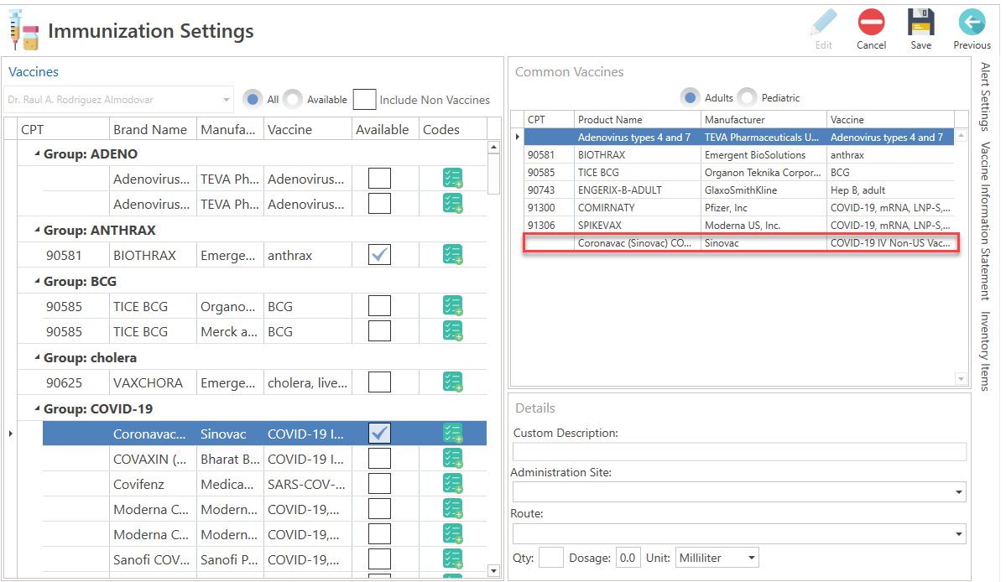
Task: Select the ENGERIX-B-ADULT common vaccine row
Action: coord(738,190)
